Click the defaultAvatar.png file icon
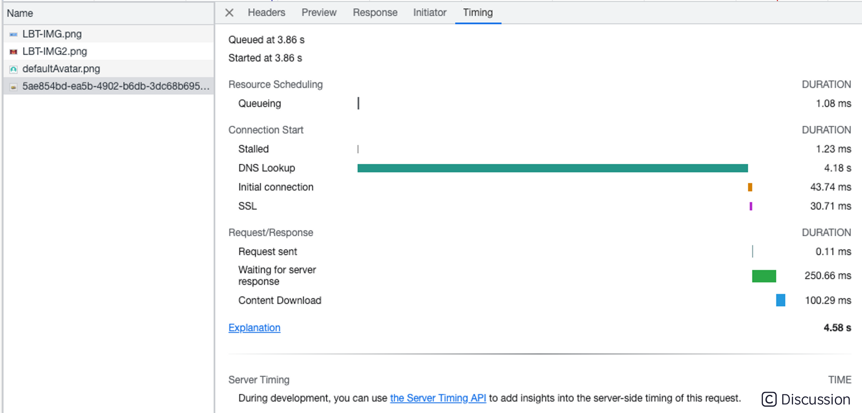862x413 pixels. [13, 69]
